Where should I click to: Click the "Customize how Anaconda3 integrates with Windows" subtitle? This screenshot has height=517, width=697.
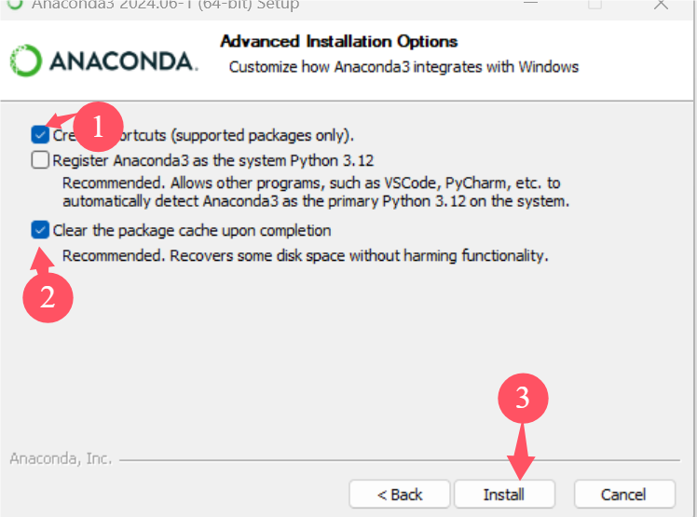(403, 67)
